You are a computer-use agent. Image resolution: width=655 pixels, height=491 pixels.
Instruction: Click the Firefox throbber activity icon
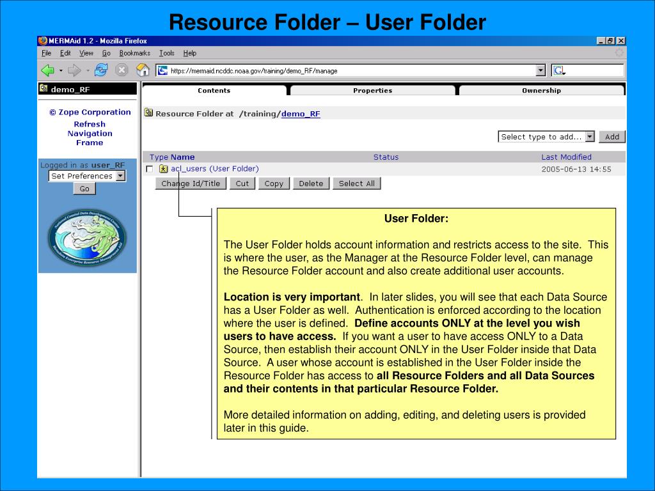(619, 52)
